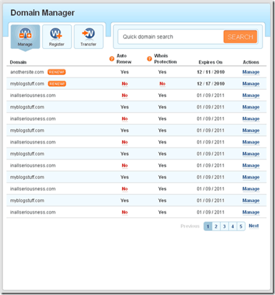This screenshot has width=275, height=295.
Task: Click the 12 / 17 / 2010 expiry date
Action: point(211,84)
